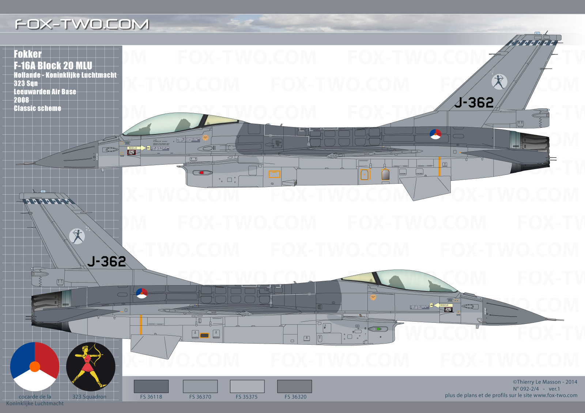Click the 'Fokker' title text
Viewport: 585px width, 413px height.
[28, 54]
